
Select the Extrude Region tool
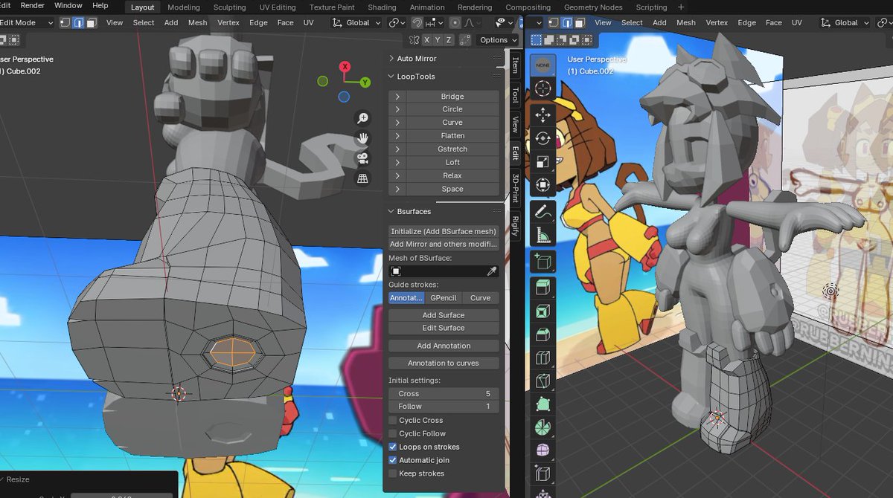click(x=542, y=288)
